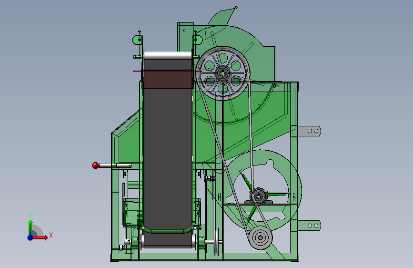Click the green Y axis arrow of triad

click(x=30, y=227)
